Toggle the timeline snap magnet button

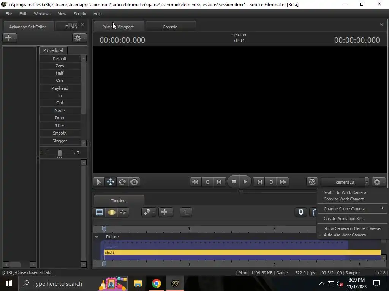tap(314, 212)
